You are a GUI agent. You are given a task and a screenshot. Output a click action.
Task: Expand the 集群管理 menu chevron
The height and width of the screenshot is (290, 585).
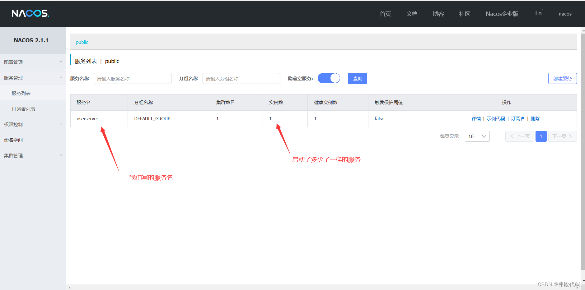pyautogui.click(x=61, y=155)
